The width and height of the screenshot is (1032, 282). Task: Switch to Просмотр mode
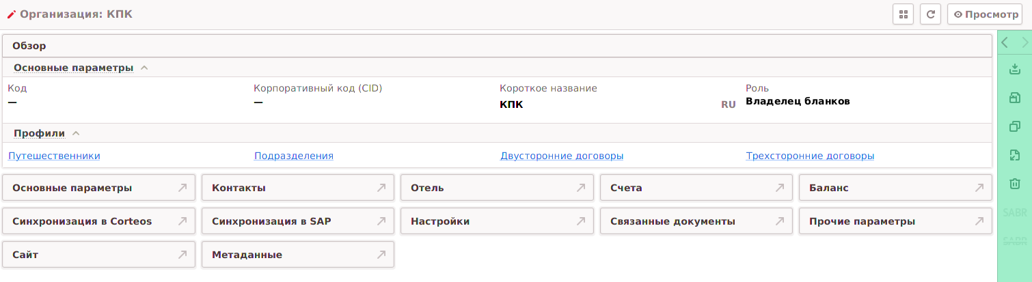[985, 14]
